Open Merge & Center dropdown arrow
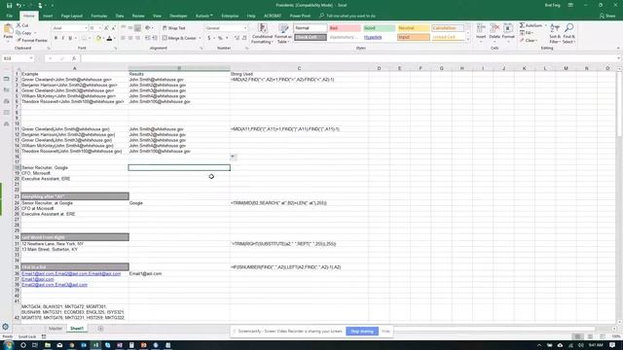The height and width of the screenshot is (350, 623). coord(200,38)
